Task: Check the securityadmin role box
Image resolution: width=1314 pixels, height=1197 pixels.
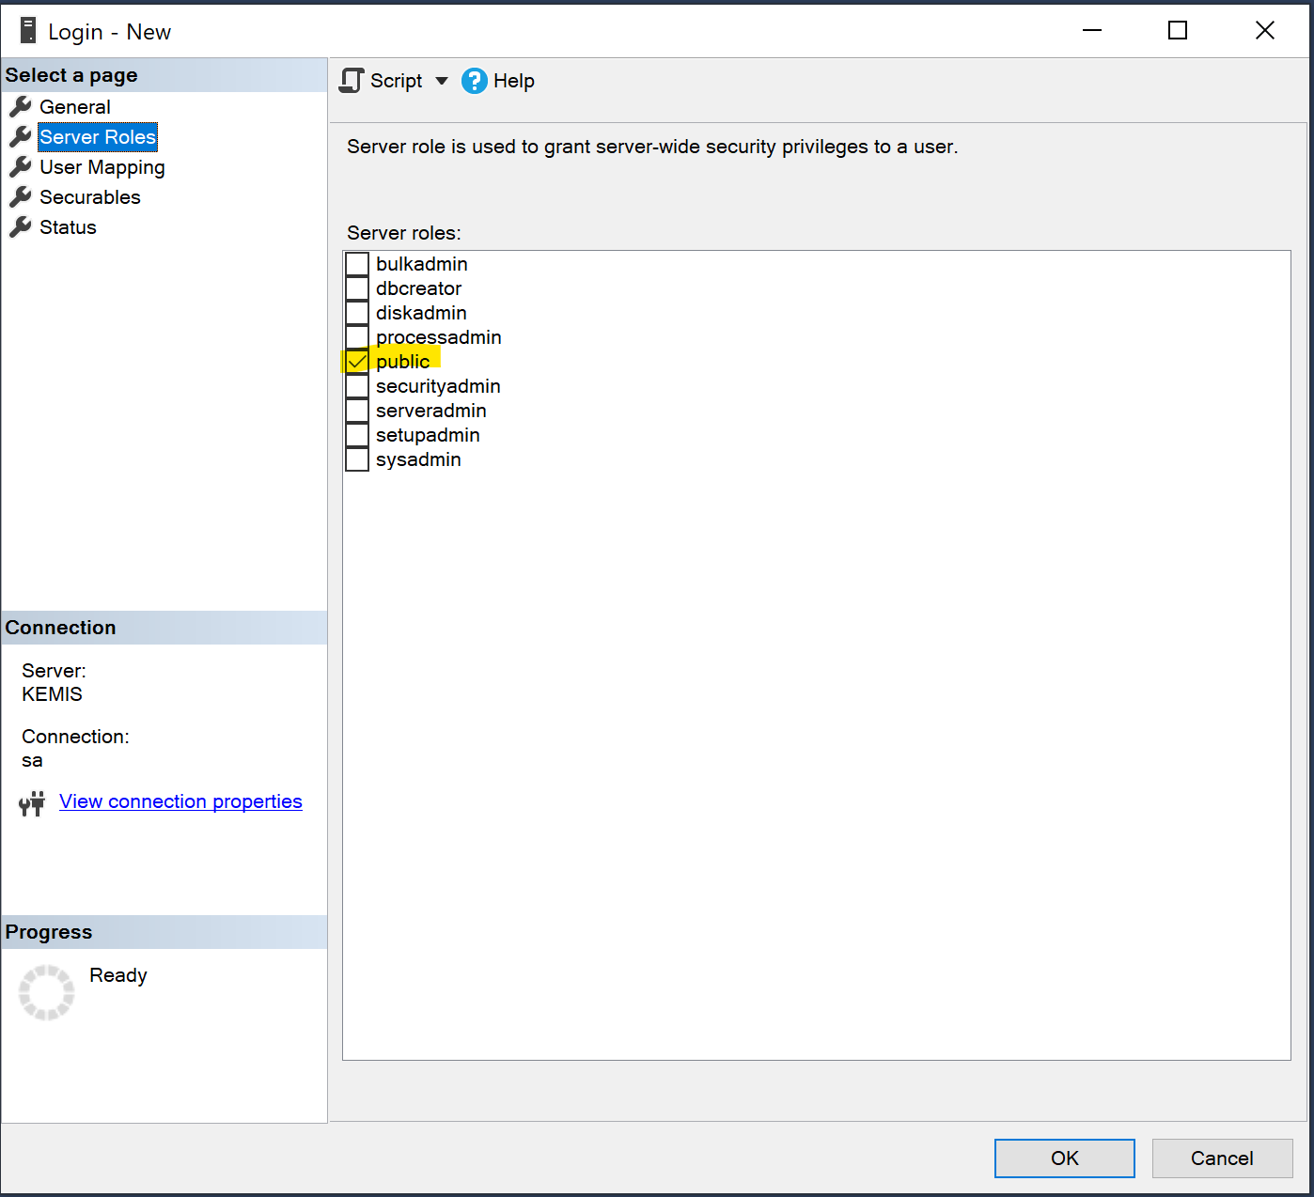Action: (357, 386)
